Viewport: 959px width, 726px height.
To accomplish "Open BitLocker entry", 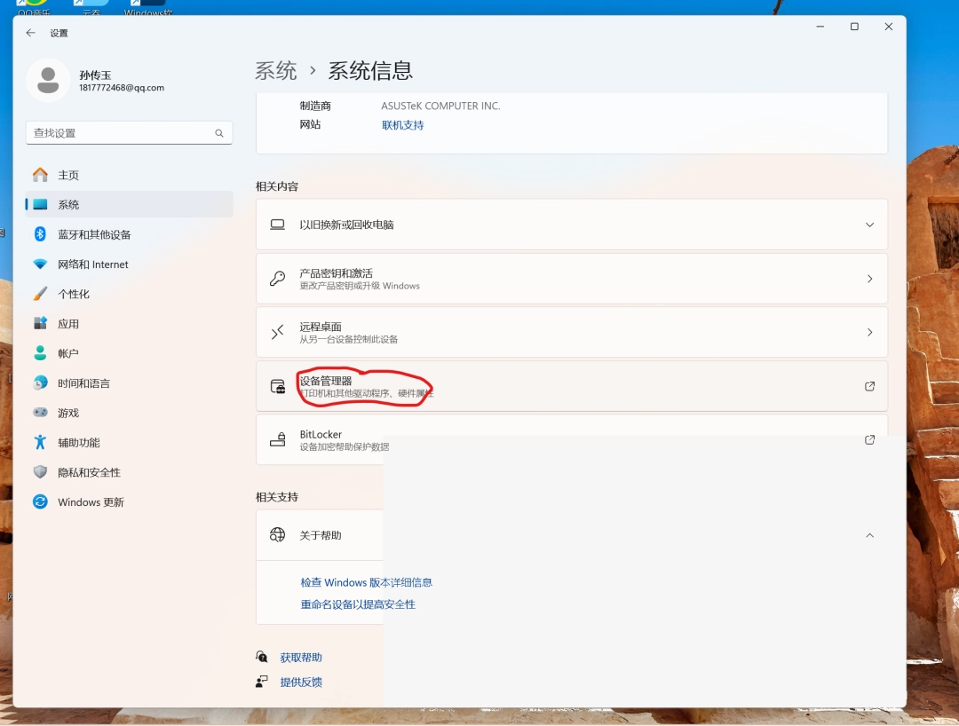I will click(572, 440).
